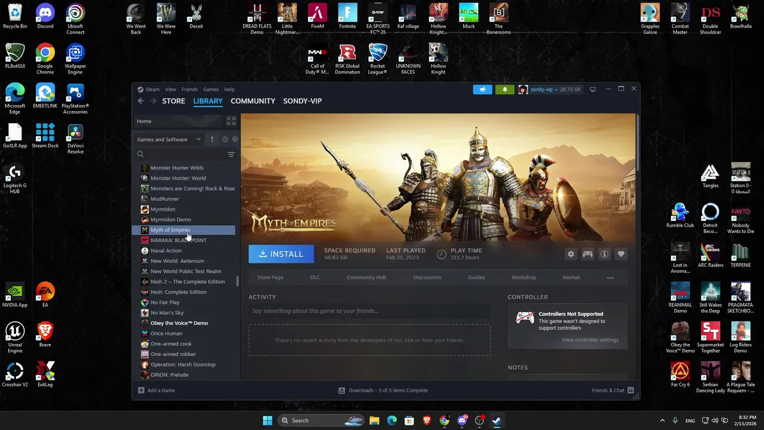The height and width of the screenshot is (430, 764).
Task: Switch to STORE tab
Action: pos(174,101)
